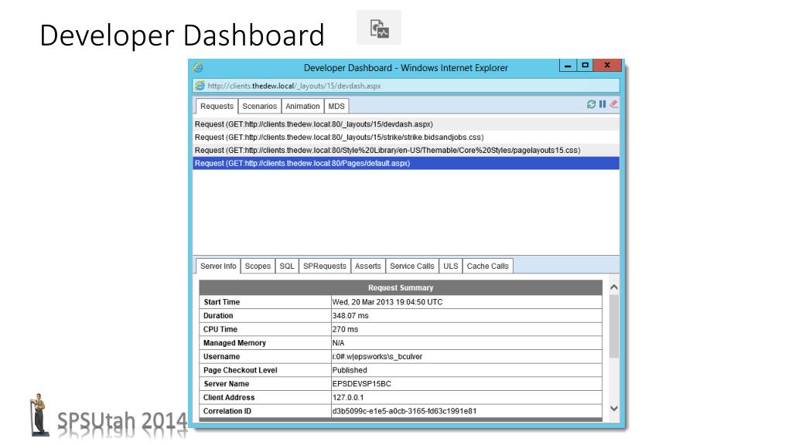
Task: Switch to the SQL tab
Action: tap(287, 267)
